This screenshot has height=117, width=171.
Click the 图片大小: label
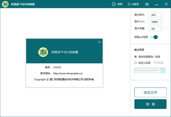[140, 22]
